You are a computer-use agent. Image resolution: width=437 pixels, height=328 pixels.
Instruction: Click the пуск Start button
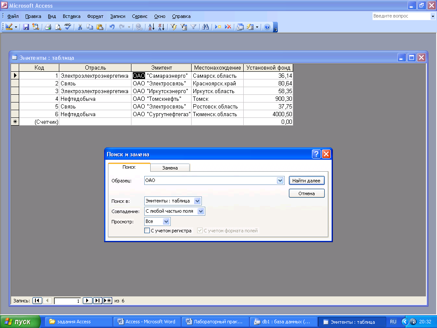[x=20, y=322]
